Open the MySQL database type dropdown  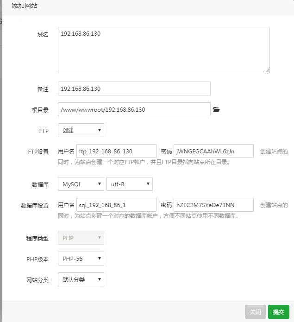click(81, 184)
